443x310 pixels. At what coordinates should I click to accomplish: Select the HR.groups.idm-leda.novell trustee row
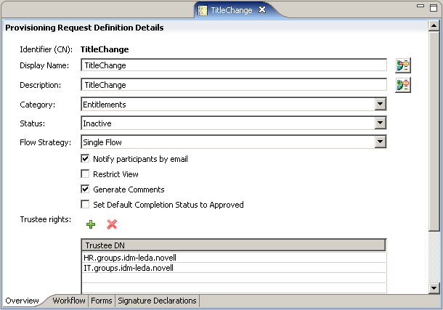pos(234,258)
